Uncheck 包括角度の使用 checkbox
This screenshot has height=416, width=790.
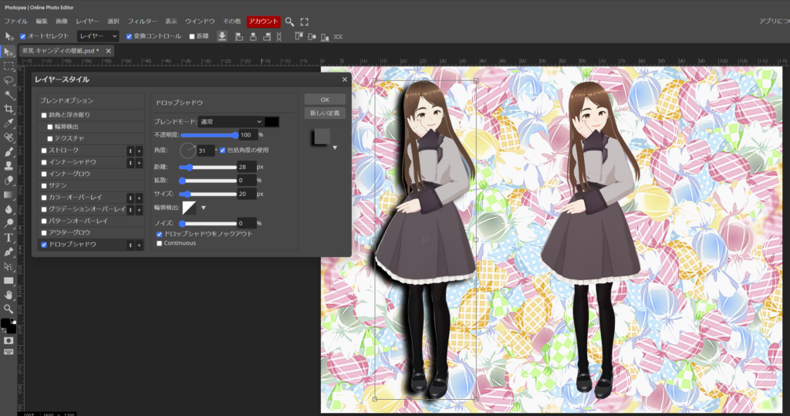223,150
